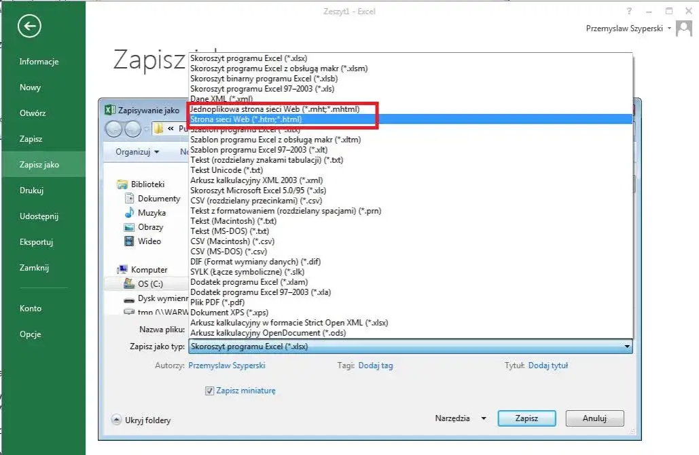Click the back arrow circle icon

point(31,26)
